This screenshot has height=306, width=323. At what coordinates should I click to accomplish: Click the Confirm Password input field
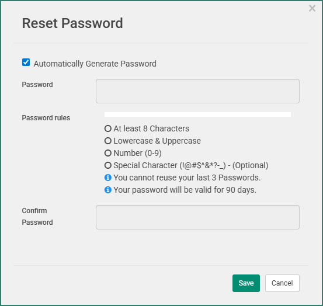[197, 217]
